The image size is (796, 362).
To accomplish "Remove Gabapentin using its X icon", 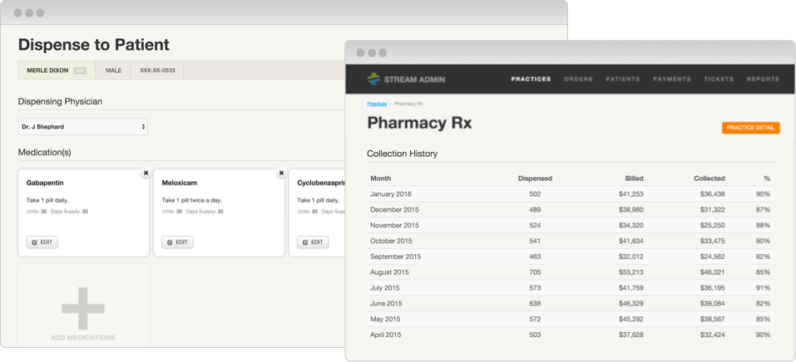I will [x=146, y=173].
